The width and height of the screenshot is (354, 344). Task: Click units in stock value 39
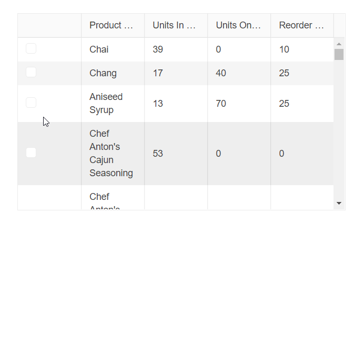(x=158, y=49)
